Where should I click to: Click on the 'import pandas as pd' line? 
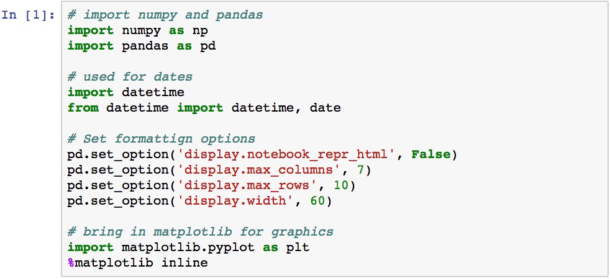142,46
